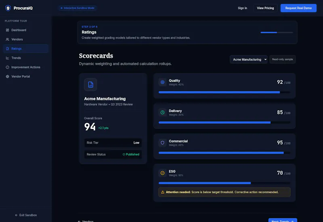Click the Weight: 10% label under ESG
The image size is (323, 222).
(176, 176)
